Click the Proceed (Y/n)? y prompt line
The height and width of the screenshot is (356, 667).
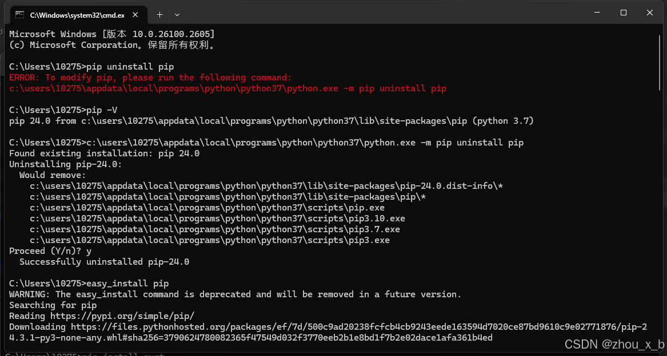[50, 251]
